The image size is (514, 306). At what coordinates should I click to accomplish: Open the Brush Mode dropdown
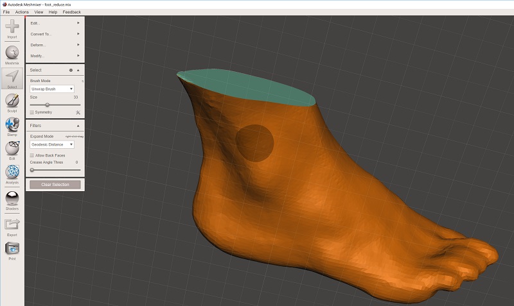(52, 89)
